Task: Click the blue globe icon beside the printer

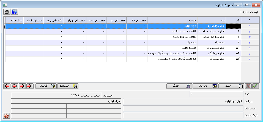Action: tap(14, 12)
